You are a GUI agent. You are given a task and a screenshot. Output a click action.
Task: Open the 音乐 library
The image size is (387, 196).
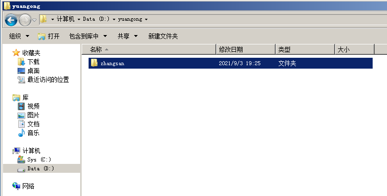33,133
